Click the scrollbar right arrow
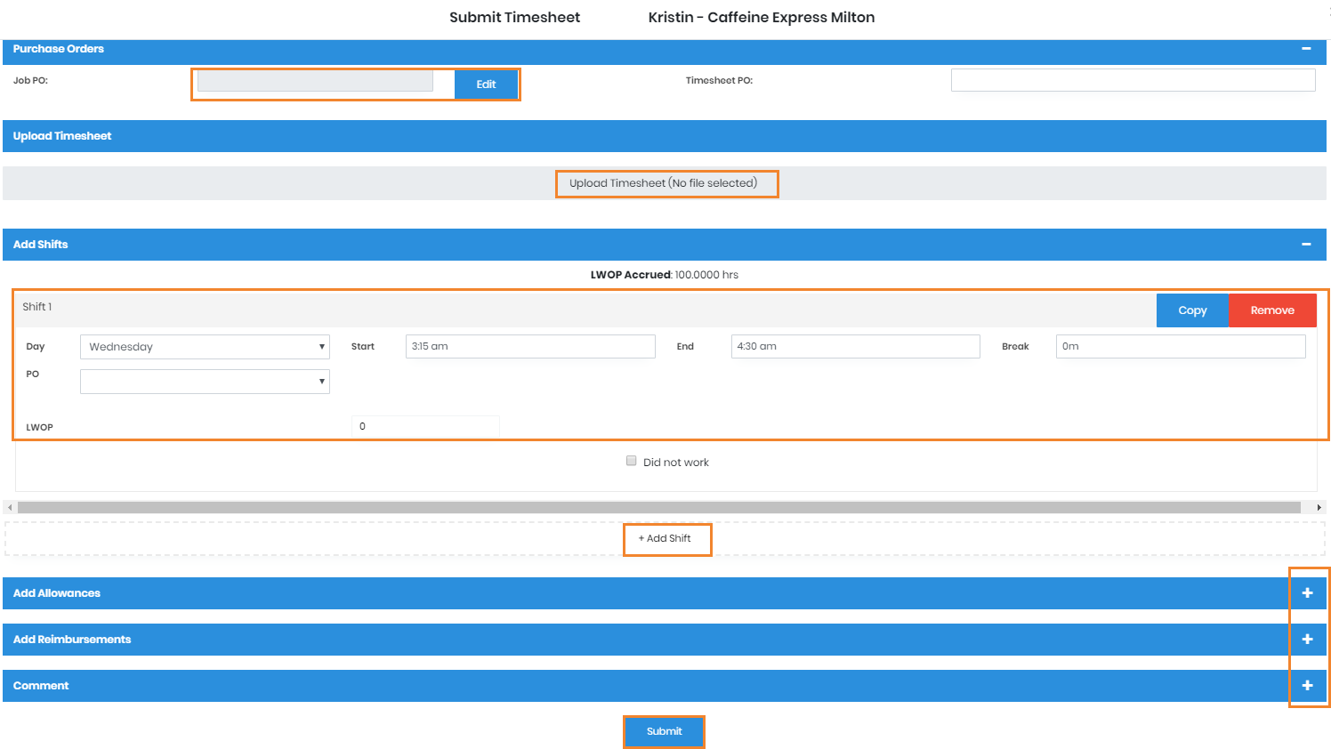The width and height of the screenshot is (1331, 749). pos(1319,507)
